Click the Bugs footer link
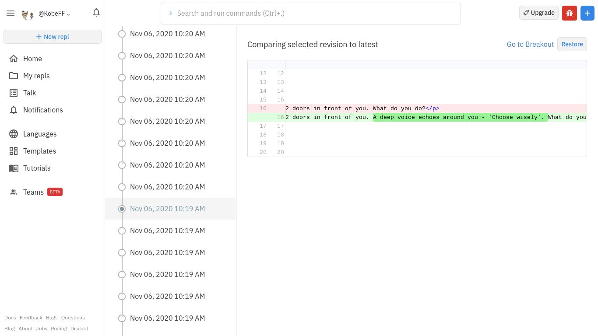The height and width of the screenshot is (336, 598). pyautogui.click(x=52, y=318)
